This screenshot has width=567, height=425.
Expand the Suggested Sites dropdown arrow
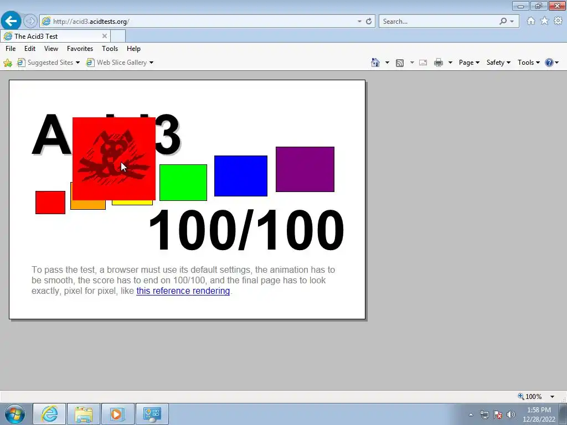(x=78, y=63)
